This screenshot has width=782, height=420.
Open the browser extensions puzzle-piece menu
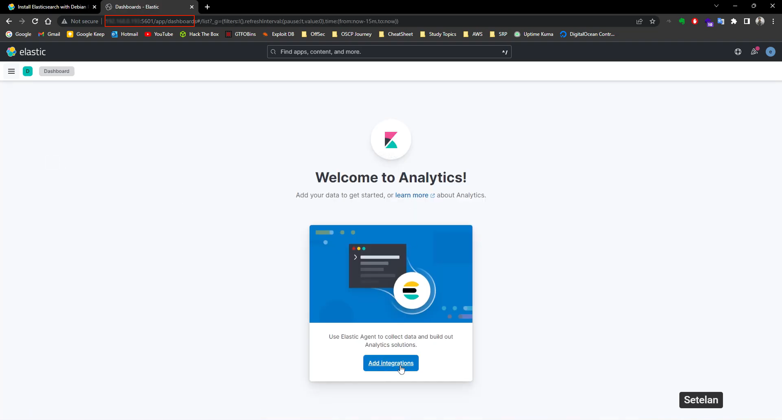point(734,21)
